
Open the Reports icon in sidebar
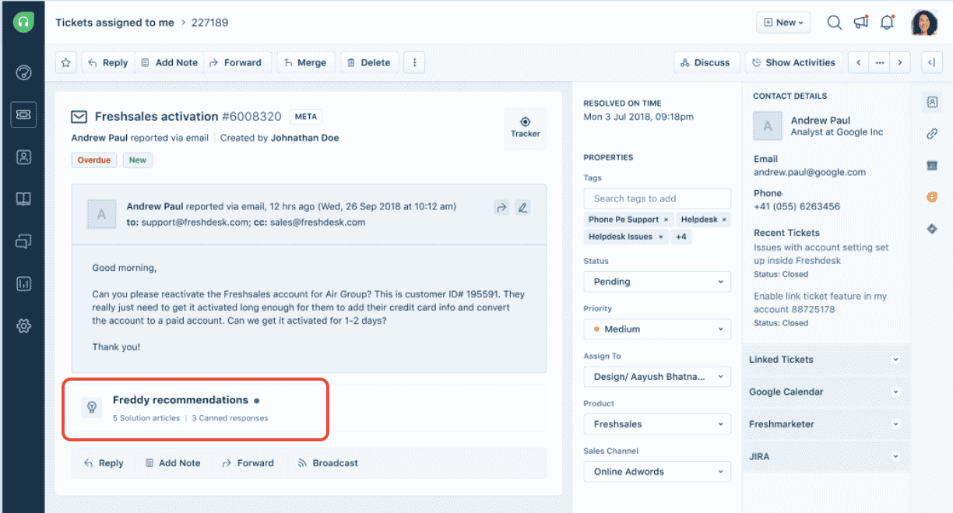pos(23,284)
